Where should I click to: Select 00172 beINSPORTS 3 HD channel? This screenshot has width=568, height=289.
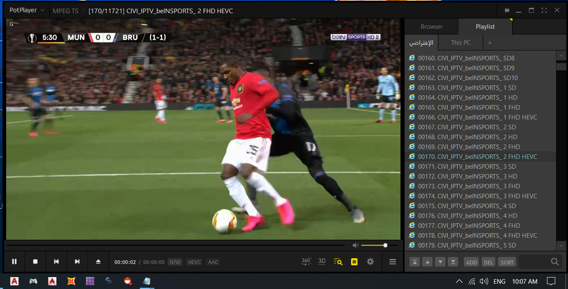(x=480, y=177)
